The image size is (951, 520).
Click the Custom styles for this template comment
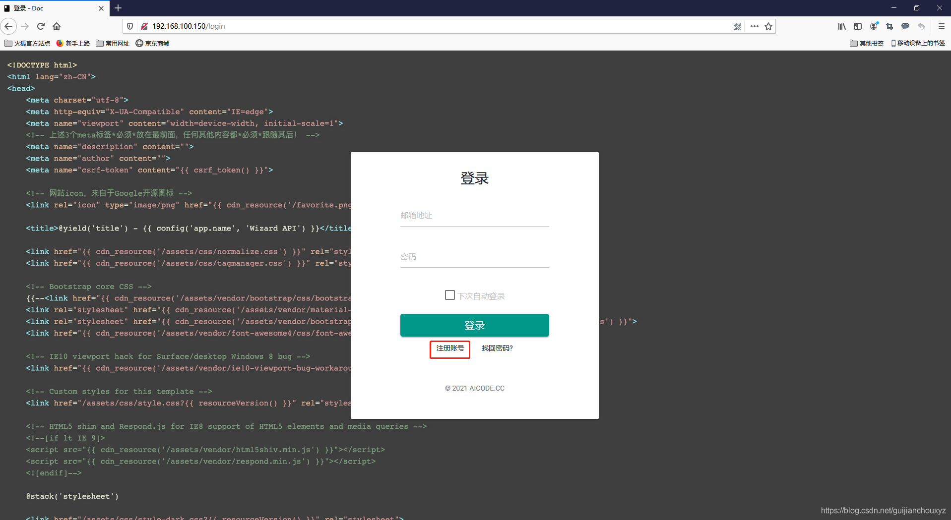pos(119,392)
